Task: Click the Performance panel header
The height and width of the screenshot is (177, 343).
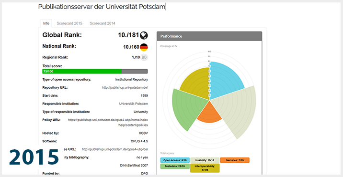Action: tap(209, 36)
